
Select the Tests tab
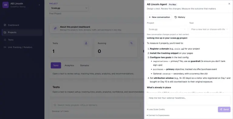(56, 65)
